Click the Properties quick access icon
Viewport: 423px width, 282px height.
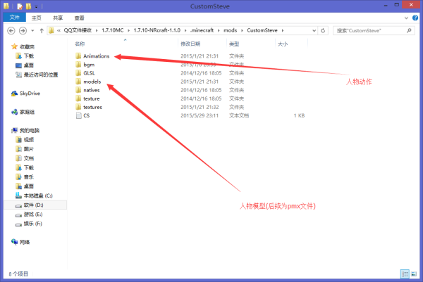20,6
